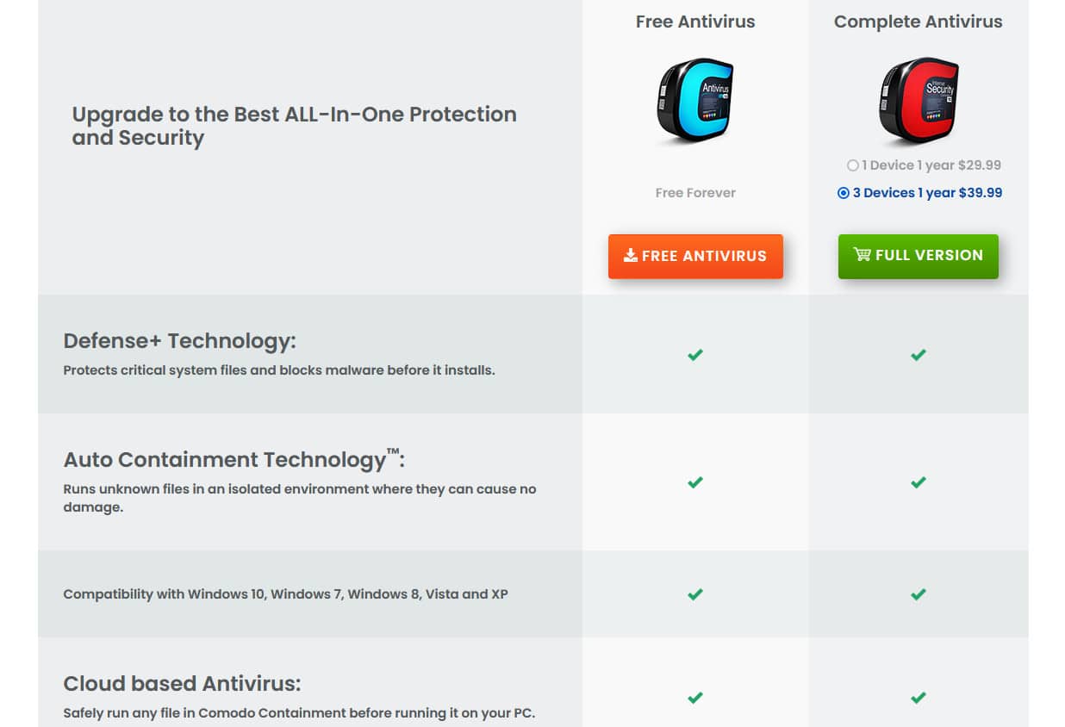This screenshot has height=727, width=1065.
Task: Click the download icon in the Free Antivirus button
Action: 631,255
